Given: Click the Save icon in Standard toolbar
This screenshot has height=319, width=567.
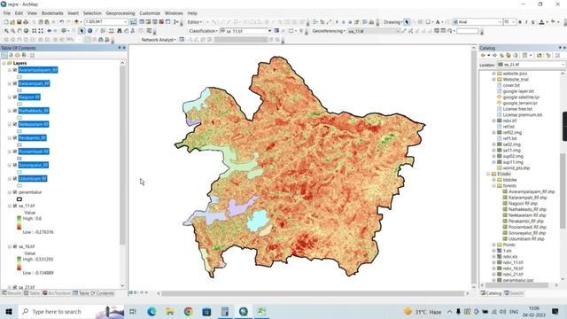Looking at the screenshot, I should click(x=19, y=22).
